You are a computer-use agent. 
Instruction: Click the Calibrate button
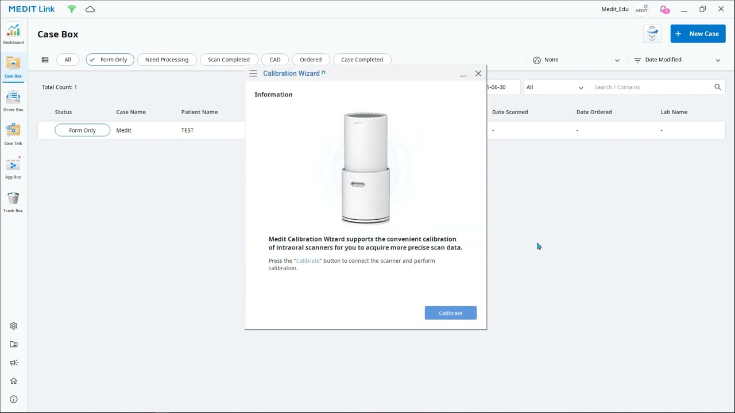pyautogui.click(x=451, y=313)
